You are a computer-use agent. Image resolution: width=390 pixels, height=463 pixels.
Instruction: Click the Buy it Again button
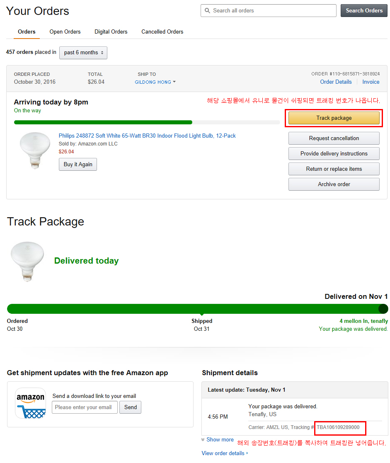tap(78, 164)
